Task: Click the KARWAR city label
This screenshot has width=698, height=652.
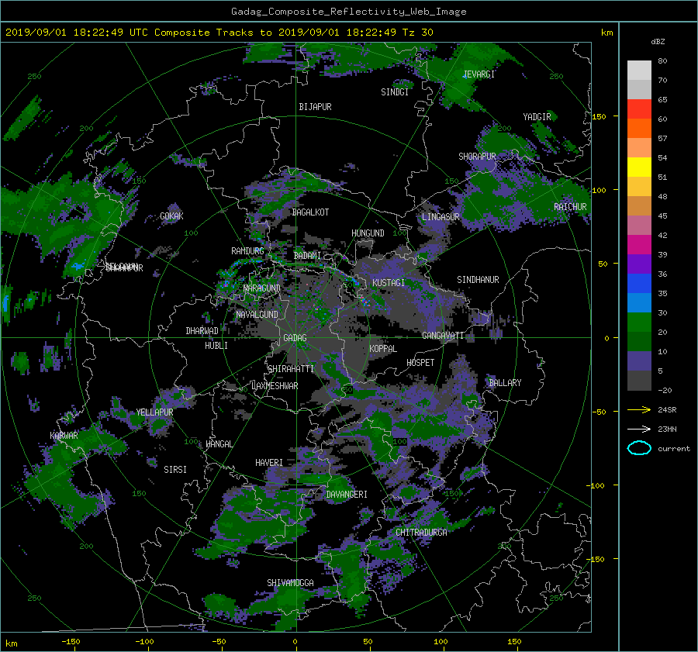Action: (x=64, y=436)
